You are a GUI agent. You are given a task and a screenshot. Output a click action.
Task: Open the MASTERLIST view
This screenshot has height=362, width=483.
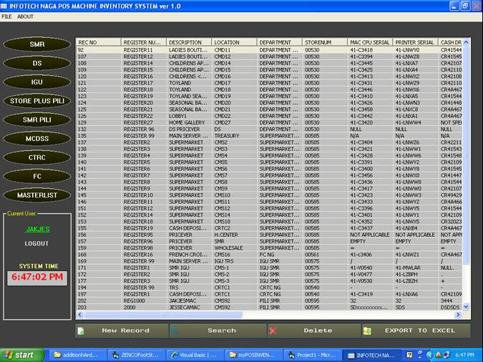click(x=37, y=195)
